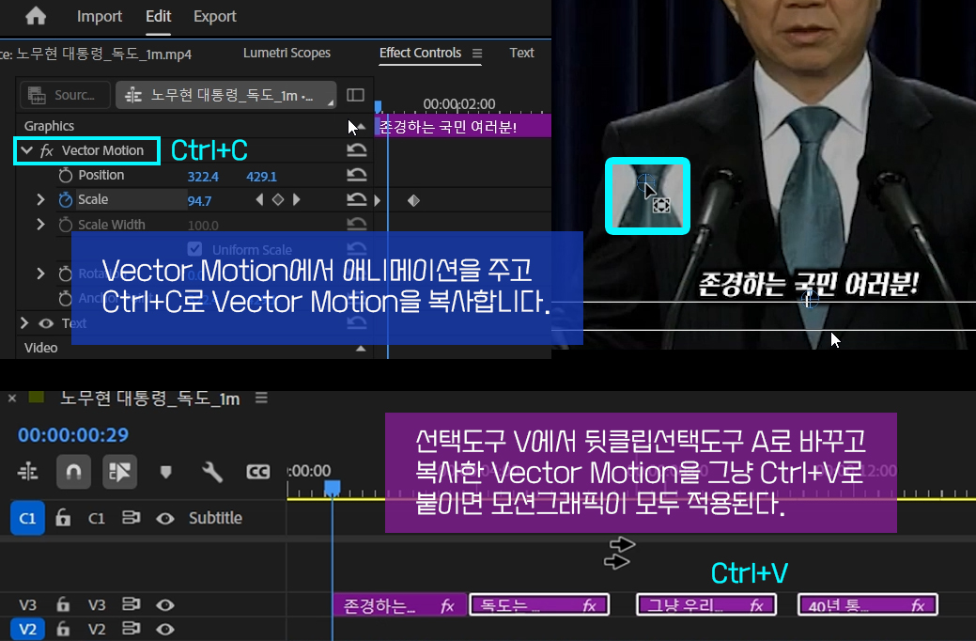Click the timeline timecode 00:00:00:29
The image size is (976, 641).
(73, 435)
